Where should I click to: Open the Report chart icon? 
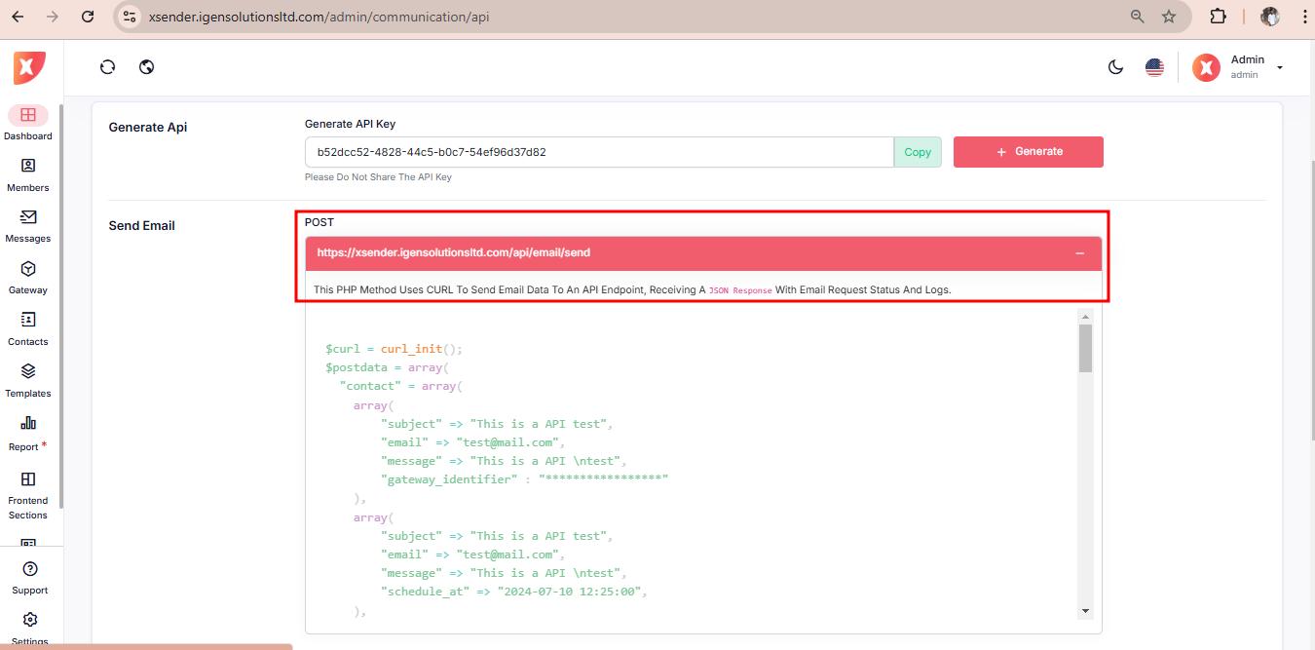point(28,424)
